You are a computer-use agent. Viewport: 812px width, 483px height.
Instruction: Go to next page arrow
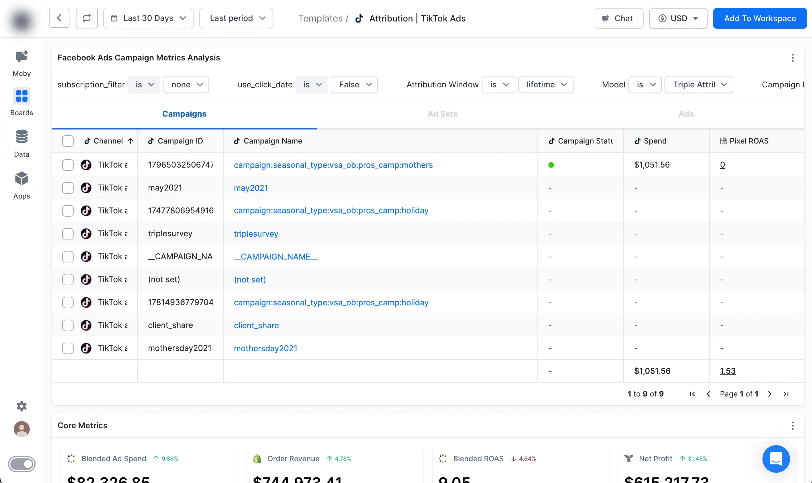tap(770, 394)
